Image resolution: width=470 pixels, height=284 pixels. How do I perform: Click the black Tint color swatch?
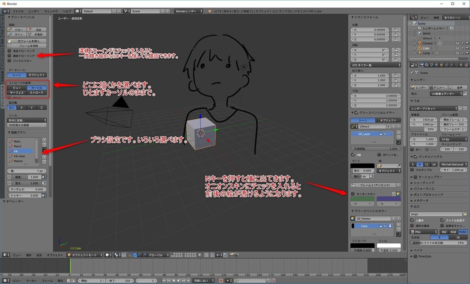(362, 165)
